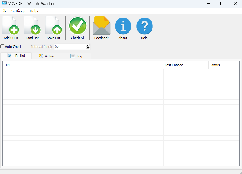Image resolution: width=242 pixels, height=174 pixels.
Task: Click the URL column header
Action: click(83, 65)
